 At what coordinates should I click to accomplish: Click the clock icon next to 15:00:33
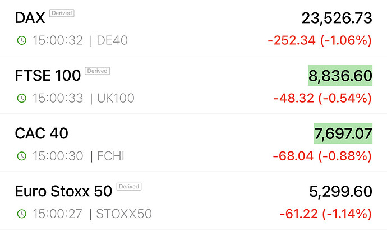(21, 98)
